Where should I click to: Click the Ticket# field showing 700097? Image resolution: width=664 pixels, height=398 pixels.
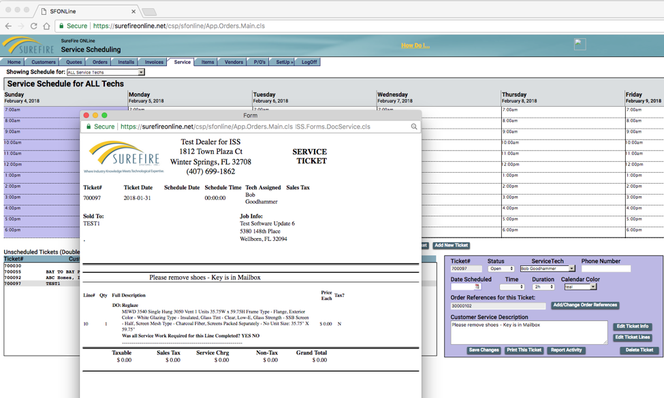point(467,269)
